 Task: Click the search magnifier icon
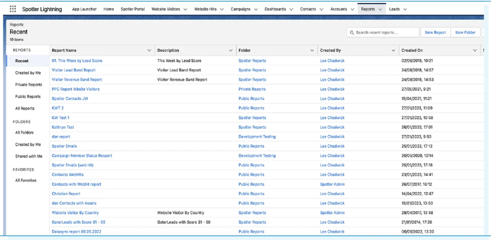(x=352, y=33)
